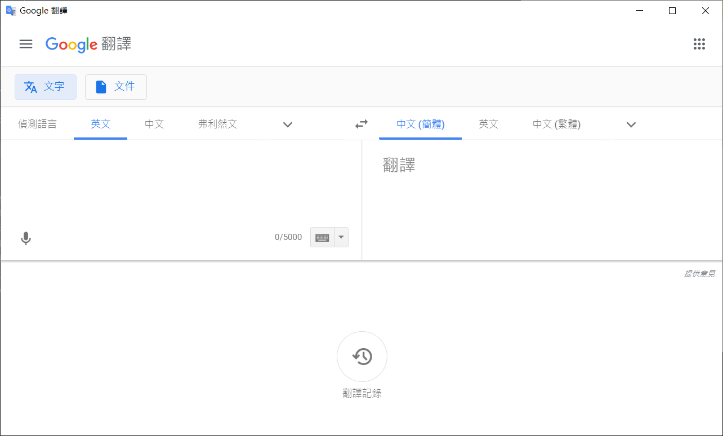Open 翻譯記錄 translation history
Image resolution: width=723 pixels, height=436 pixels.
tap(362, 357)
